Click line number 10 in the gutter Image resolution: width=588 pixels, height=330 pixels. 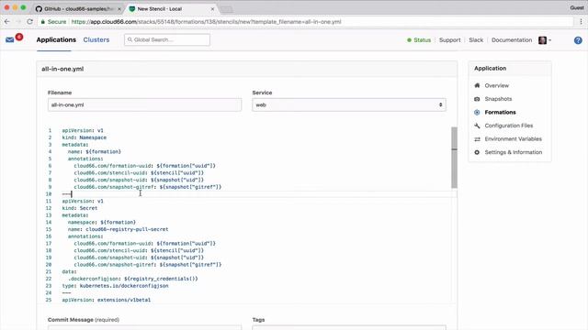(x=49, y=194)
